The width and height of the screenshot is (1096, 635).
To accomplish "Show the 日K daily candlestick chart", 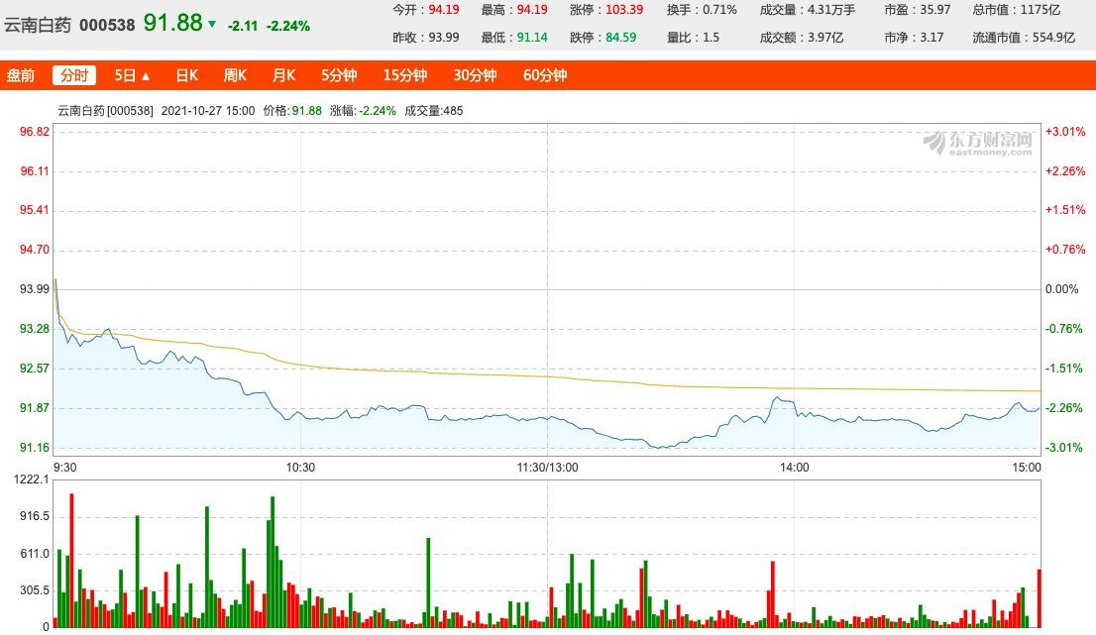I will pyautogui.click(x=186, y=75).
